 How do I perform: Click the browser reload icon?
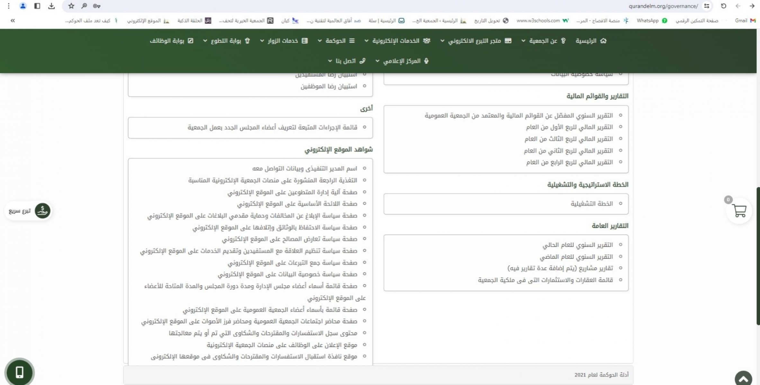click(x=724, y=6)
